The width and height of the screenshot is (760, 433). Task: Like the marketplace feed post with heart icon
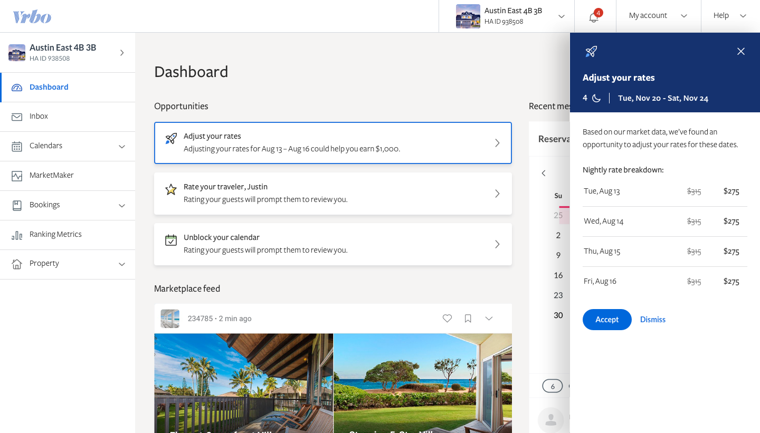pyautogui.click(x=447, y=318)
